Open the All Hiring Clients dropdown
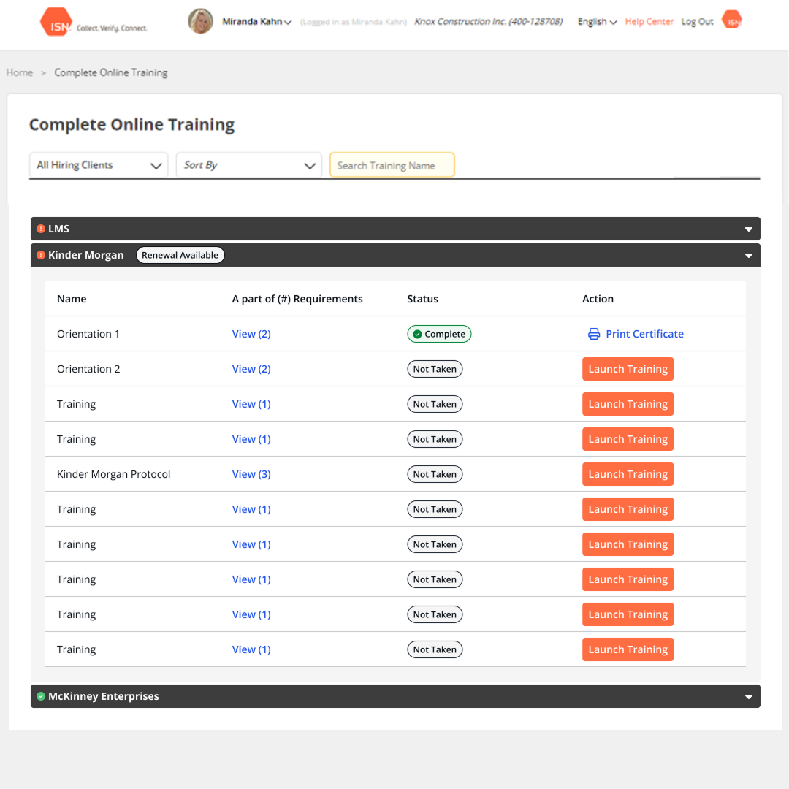789x789 pixels. pyautogui.click(x=99, y=165)
